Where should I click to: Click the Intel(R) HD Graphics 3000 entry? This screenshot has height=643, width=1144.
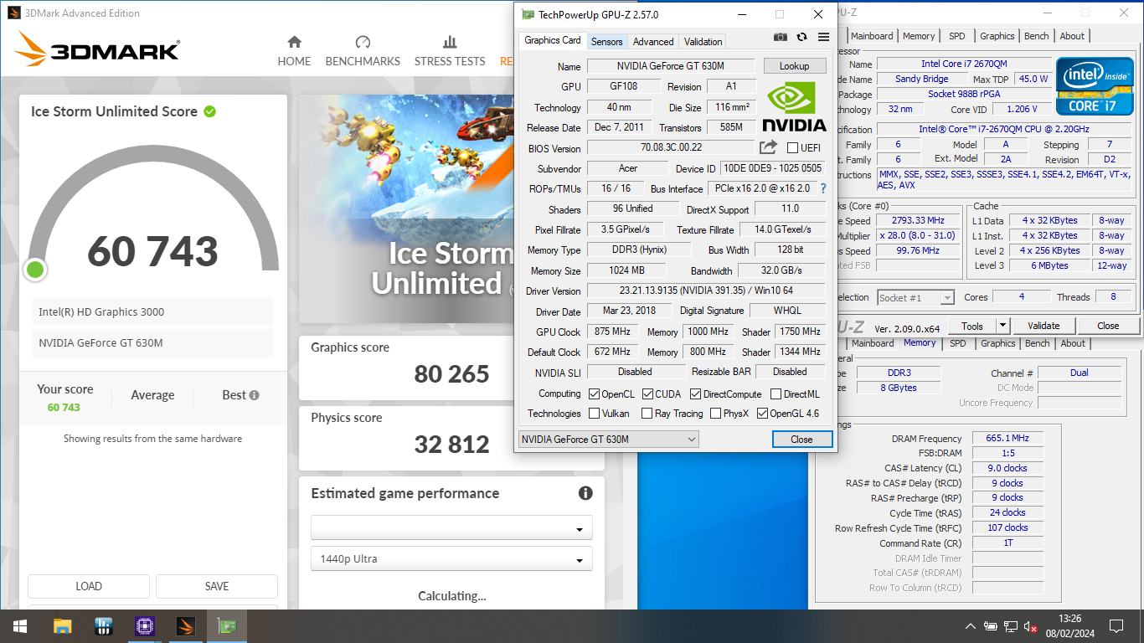tap(152, 311)
